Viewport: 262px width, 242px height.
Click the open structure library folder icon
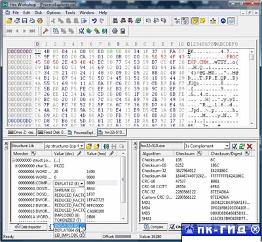(x=89, y=146)
